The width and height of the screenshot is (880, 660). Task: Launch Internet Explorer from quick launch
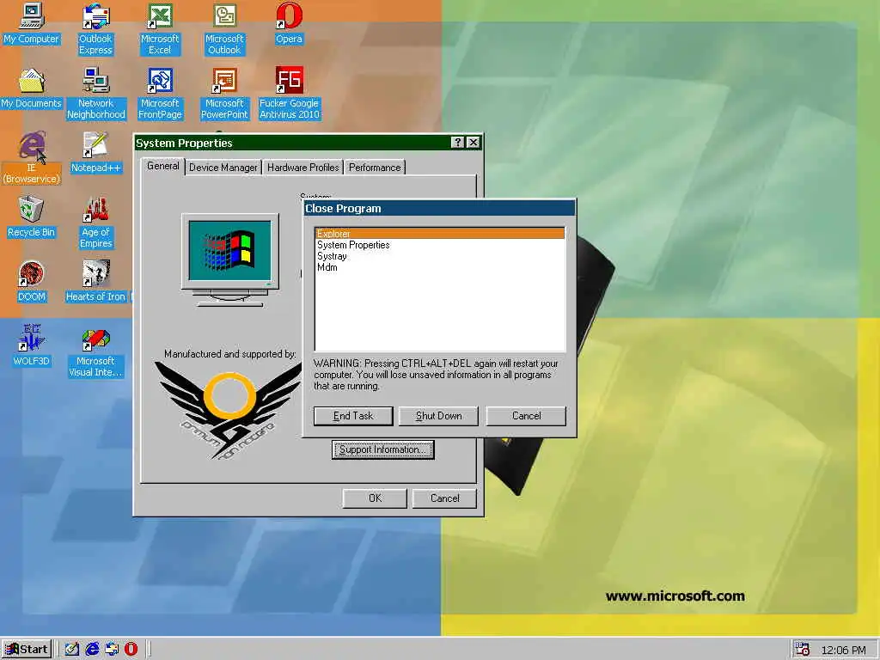pos(91,649)
